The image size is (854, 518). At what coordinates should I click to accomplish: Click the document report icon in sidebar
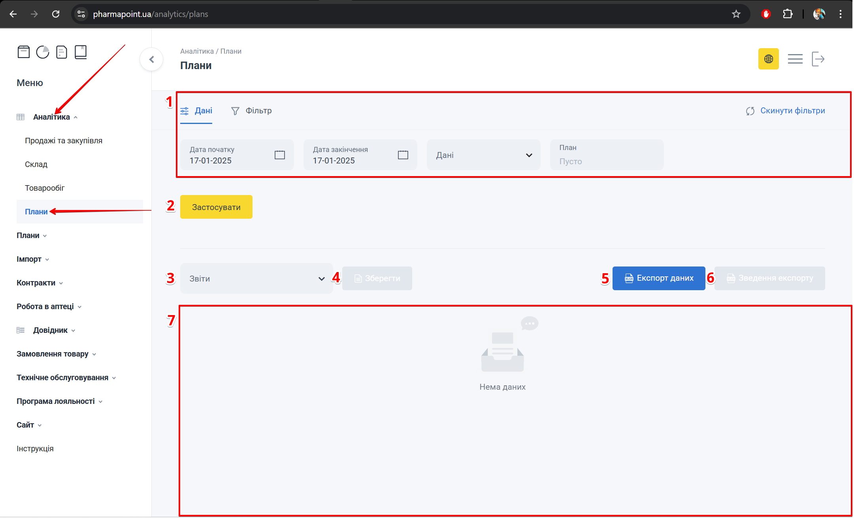[62, 52]
